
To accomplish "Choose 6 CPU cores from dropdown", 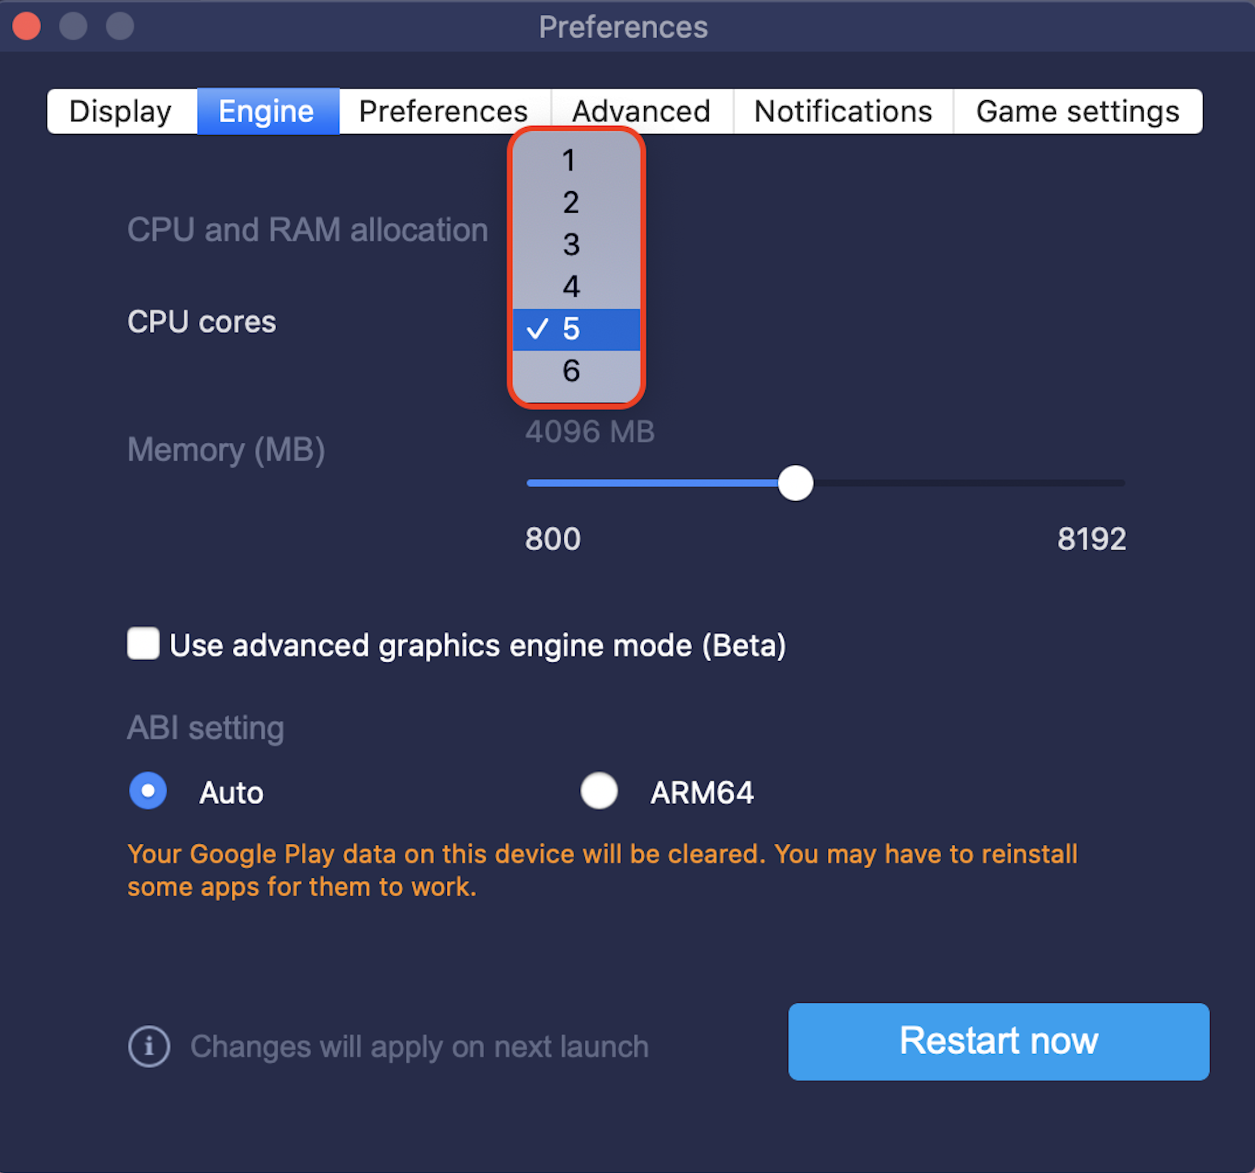I will [x=576, y=371].
